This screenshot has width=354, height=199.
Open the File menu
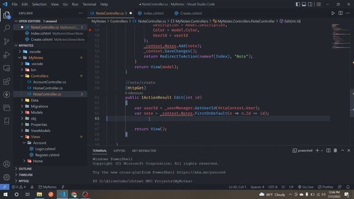(14, 4)
